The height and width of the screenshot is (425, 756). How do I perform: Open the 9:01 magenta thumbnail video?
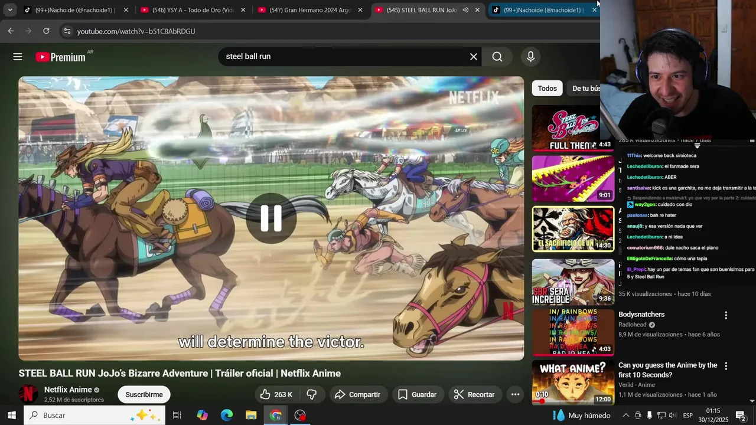click(x=573, y=179)
